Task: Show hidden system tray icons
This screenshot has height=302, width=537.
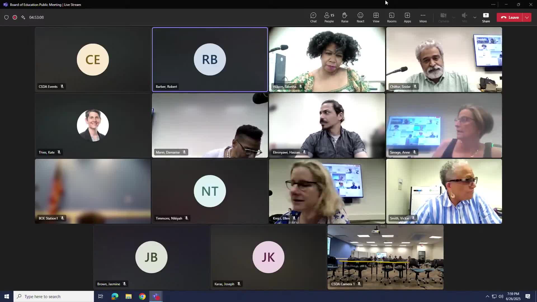Action: (487, 296)
